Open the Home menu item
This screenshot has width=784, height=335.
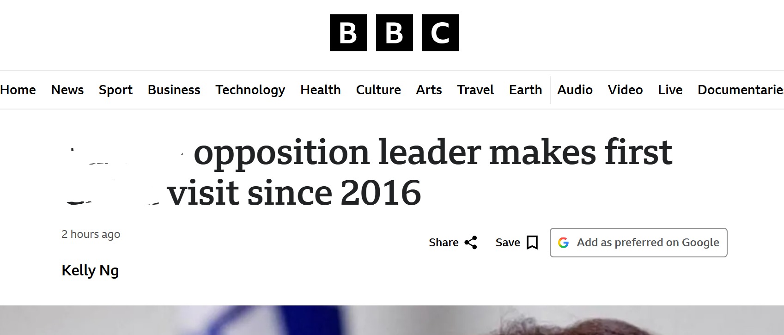18,90
